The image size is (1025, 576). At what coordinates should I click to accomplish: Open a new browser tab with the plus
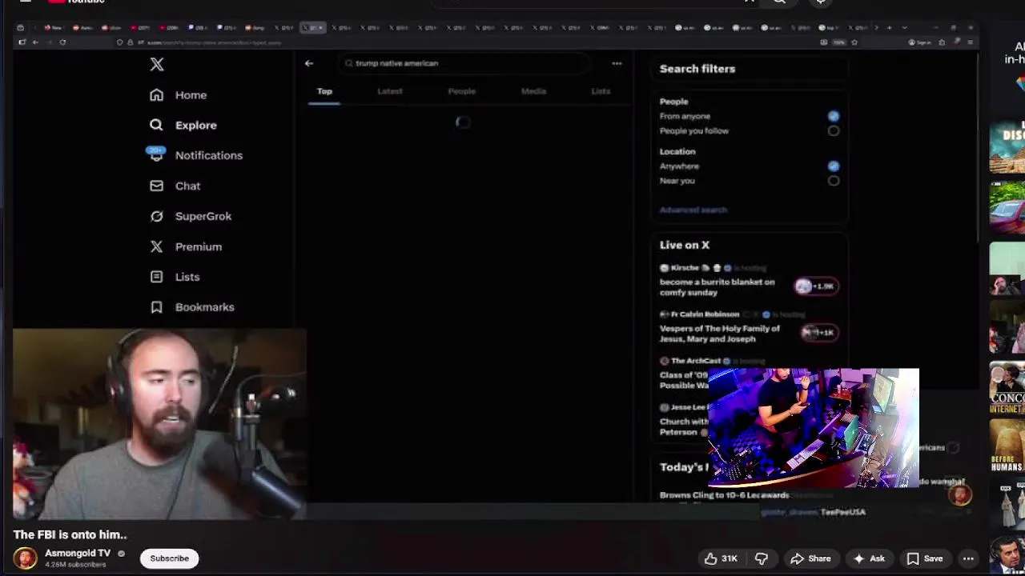[x=889, y=28]
